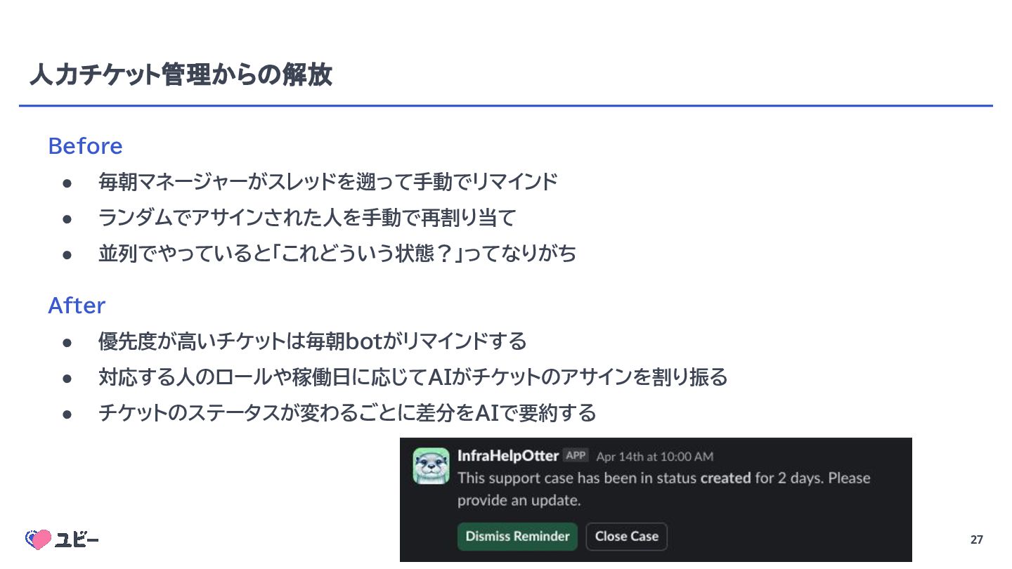Click the bold word created in the message
Screen dimensions: 1012x569
pos(726,478)
